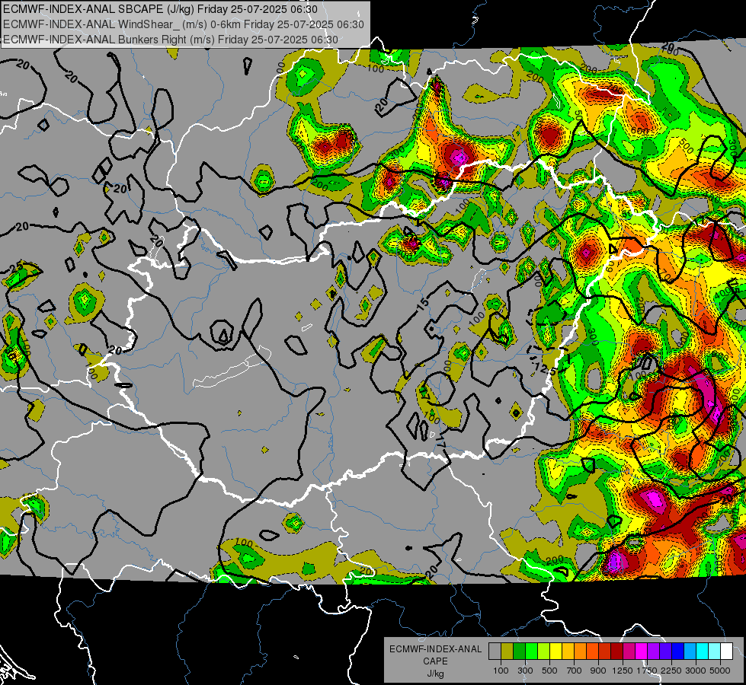Select the olive swatch in CAPE legend
Viewport: 746px width, 685px height.
[507, 652]
